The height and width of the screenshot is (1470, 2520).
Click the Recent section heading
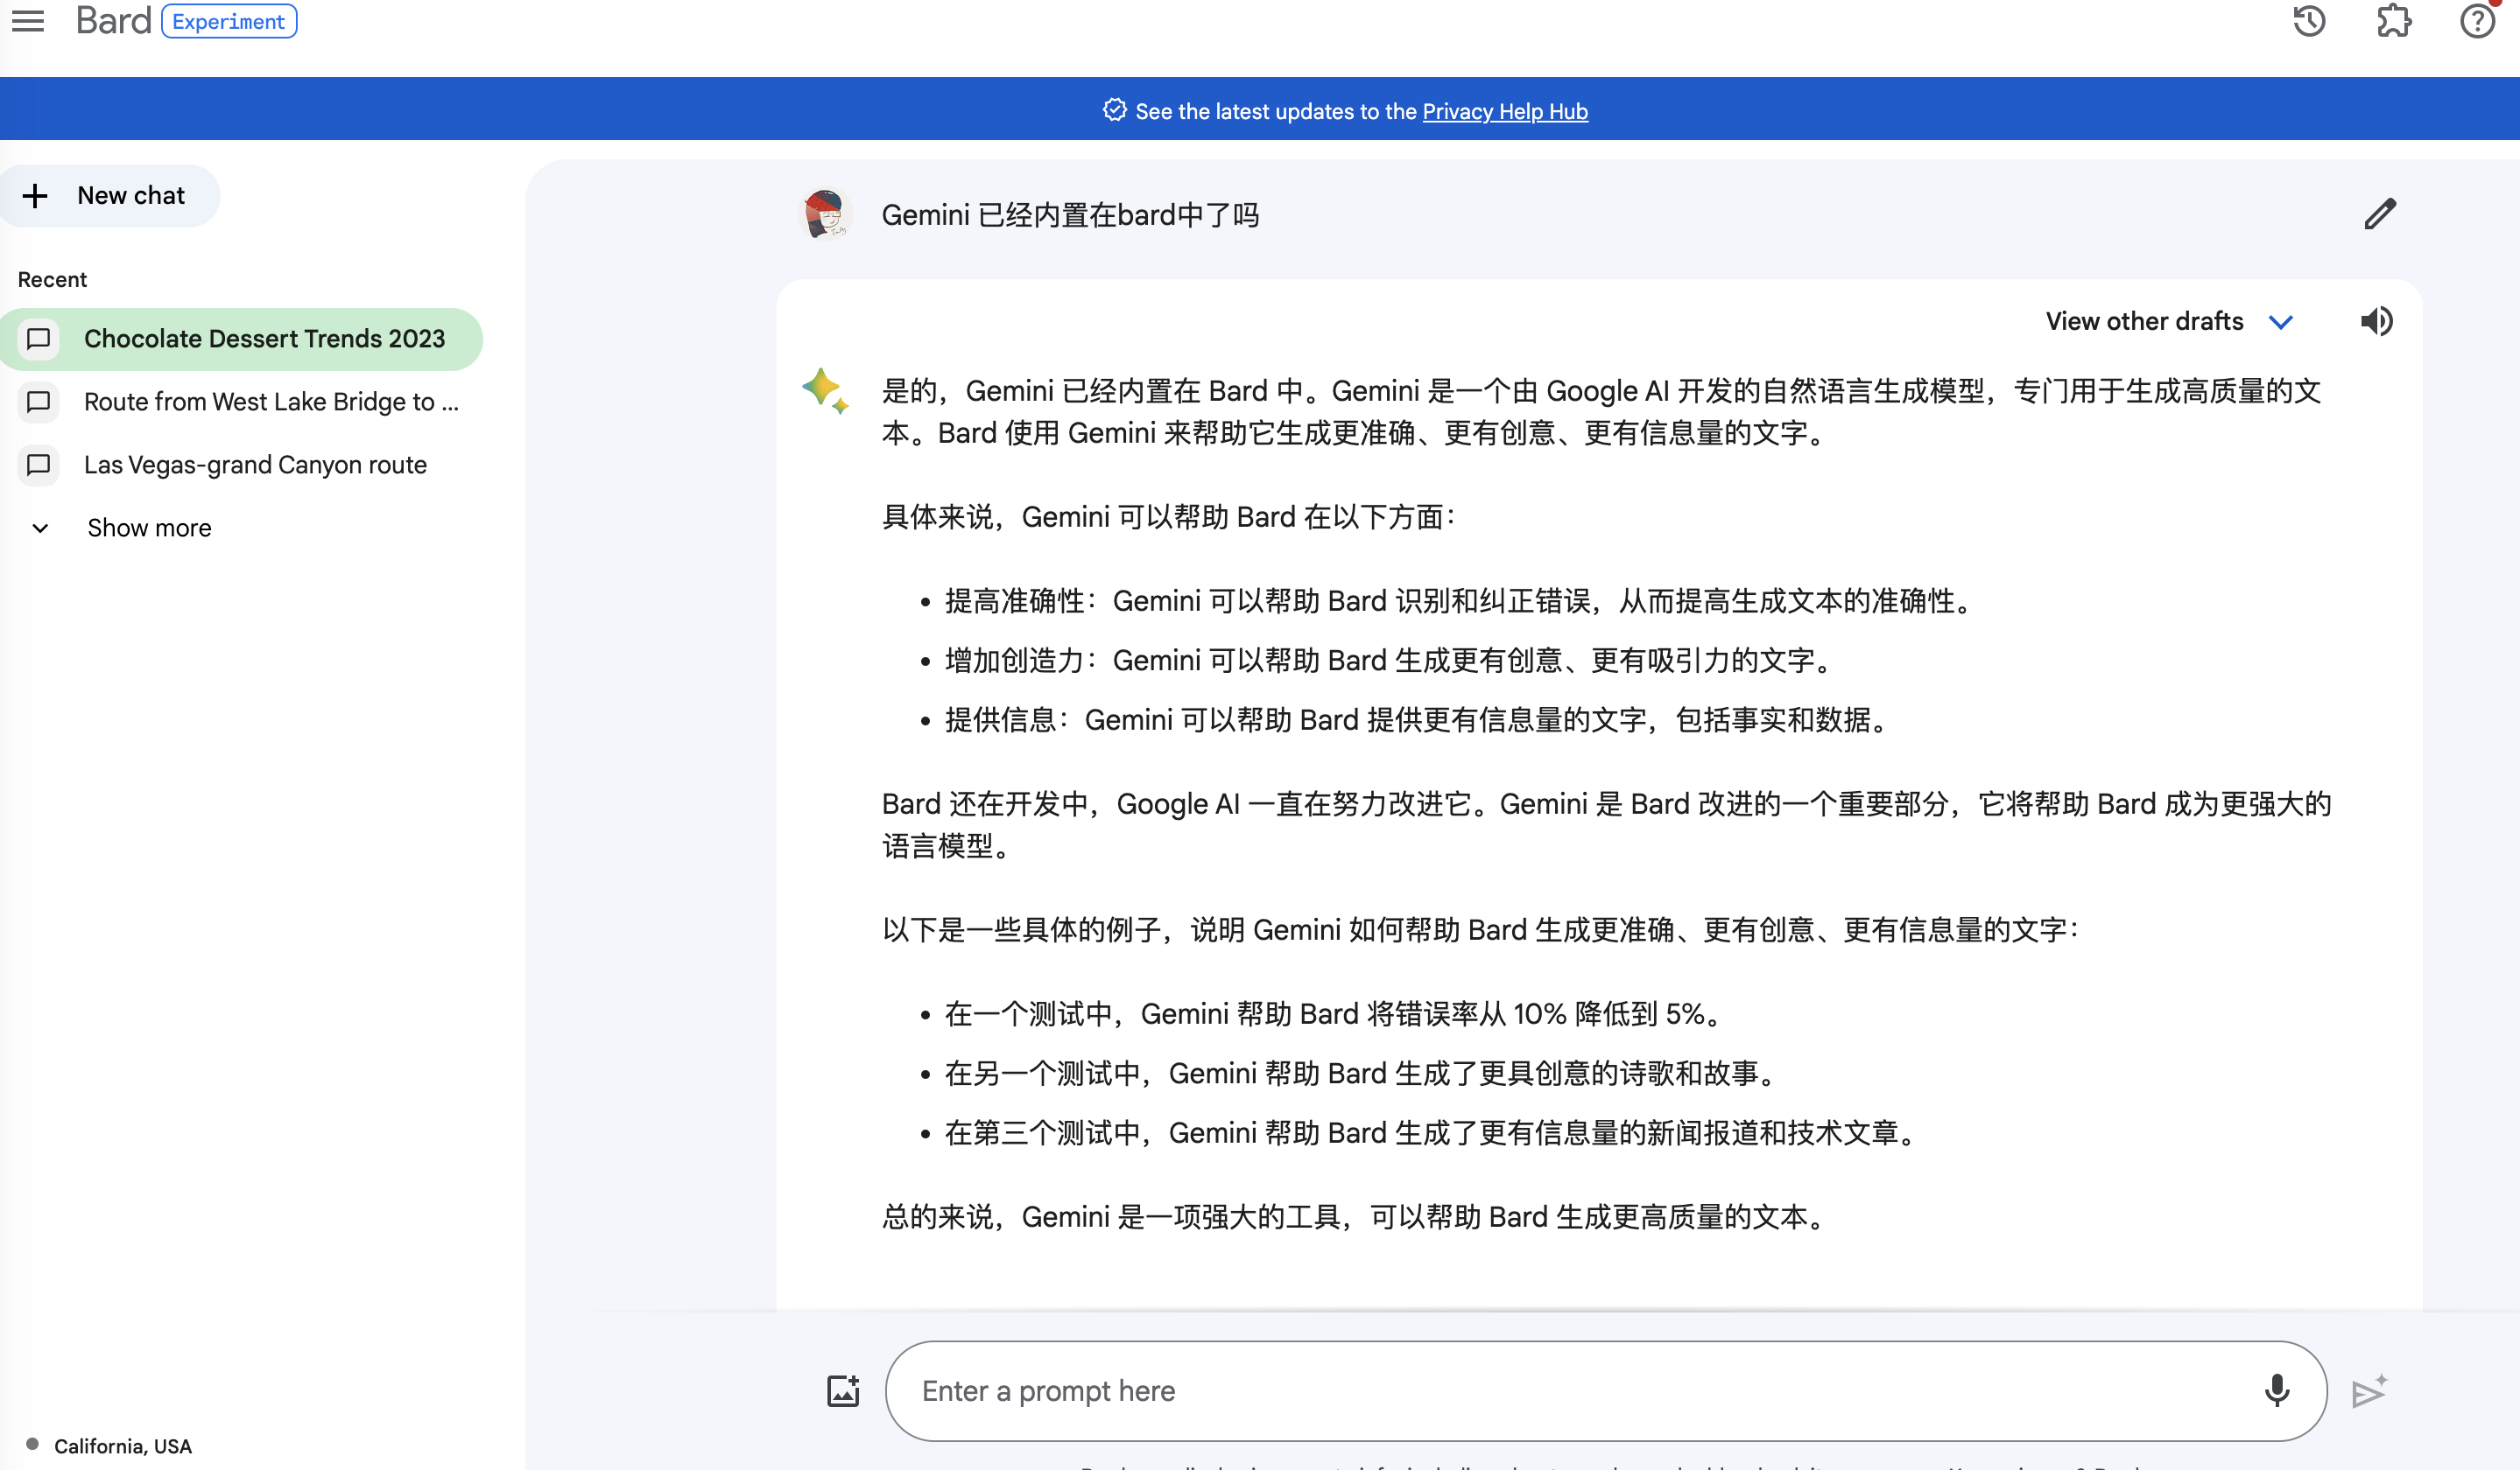point(52,280)
